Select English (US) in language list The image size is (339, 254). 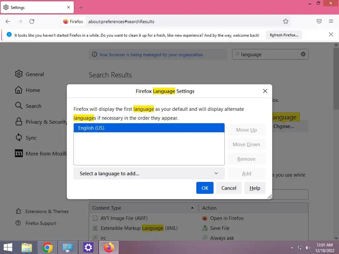coord(149,128)
